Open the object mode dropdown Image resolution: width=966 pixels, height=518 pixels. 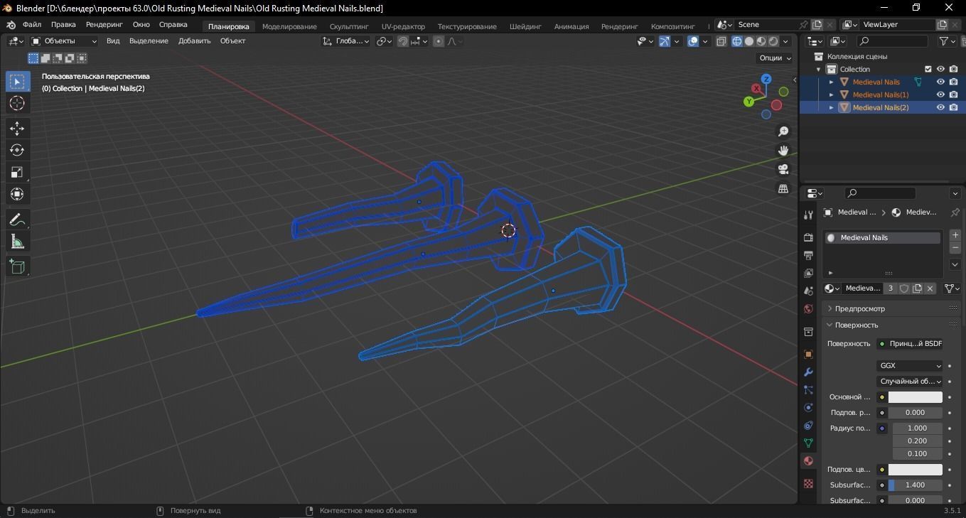point(64,41)
